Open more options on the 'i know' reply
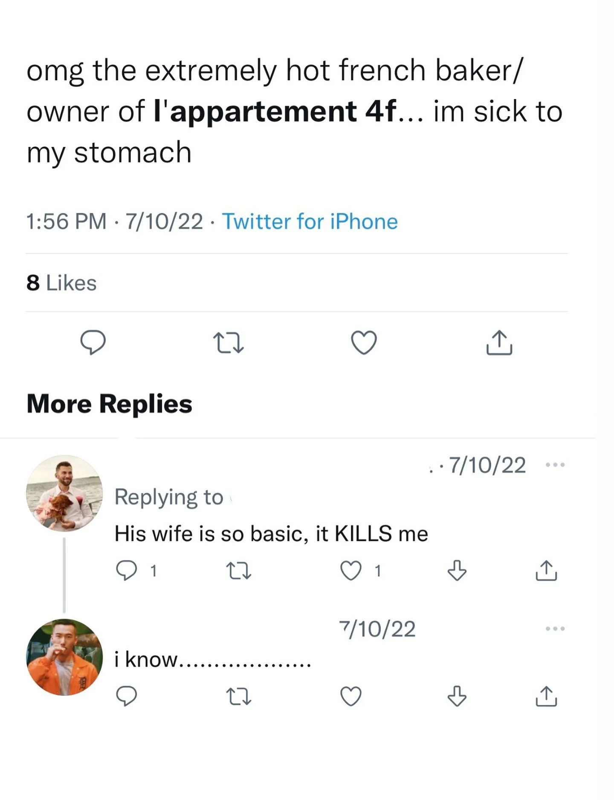This screenshot has width=614, height=800. 556,628
